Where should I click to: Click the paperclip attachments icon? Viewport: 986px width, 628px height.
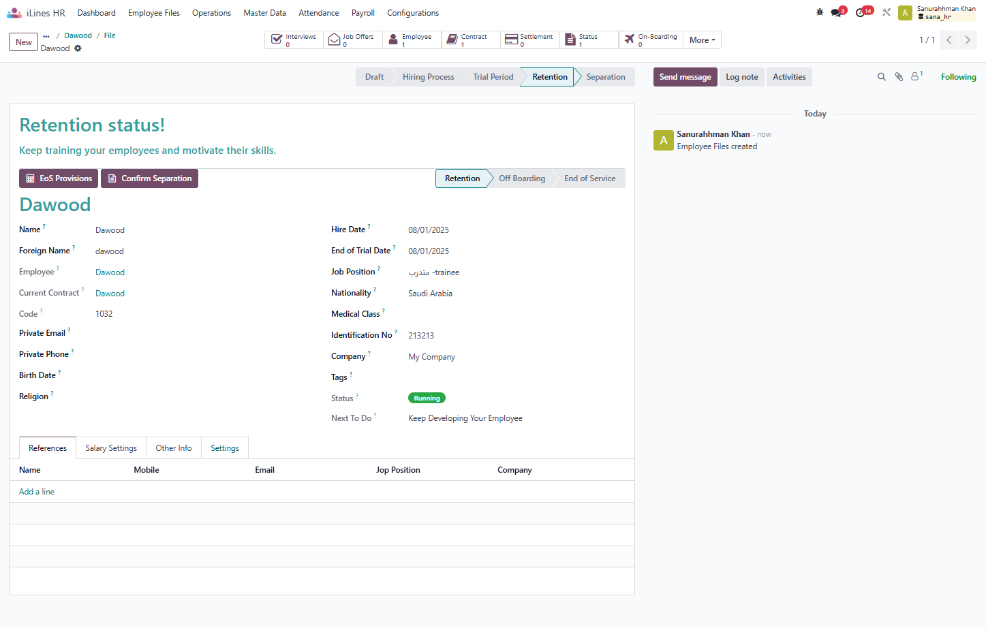(x=899, y=77)
